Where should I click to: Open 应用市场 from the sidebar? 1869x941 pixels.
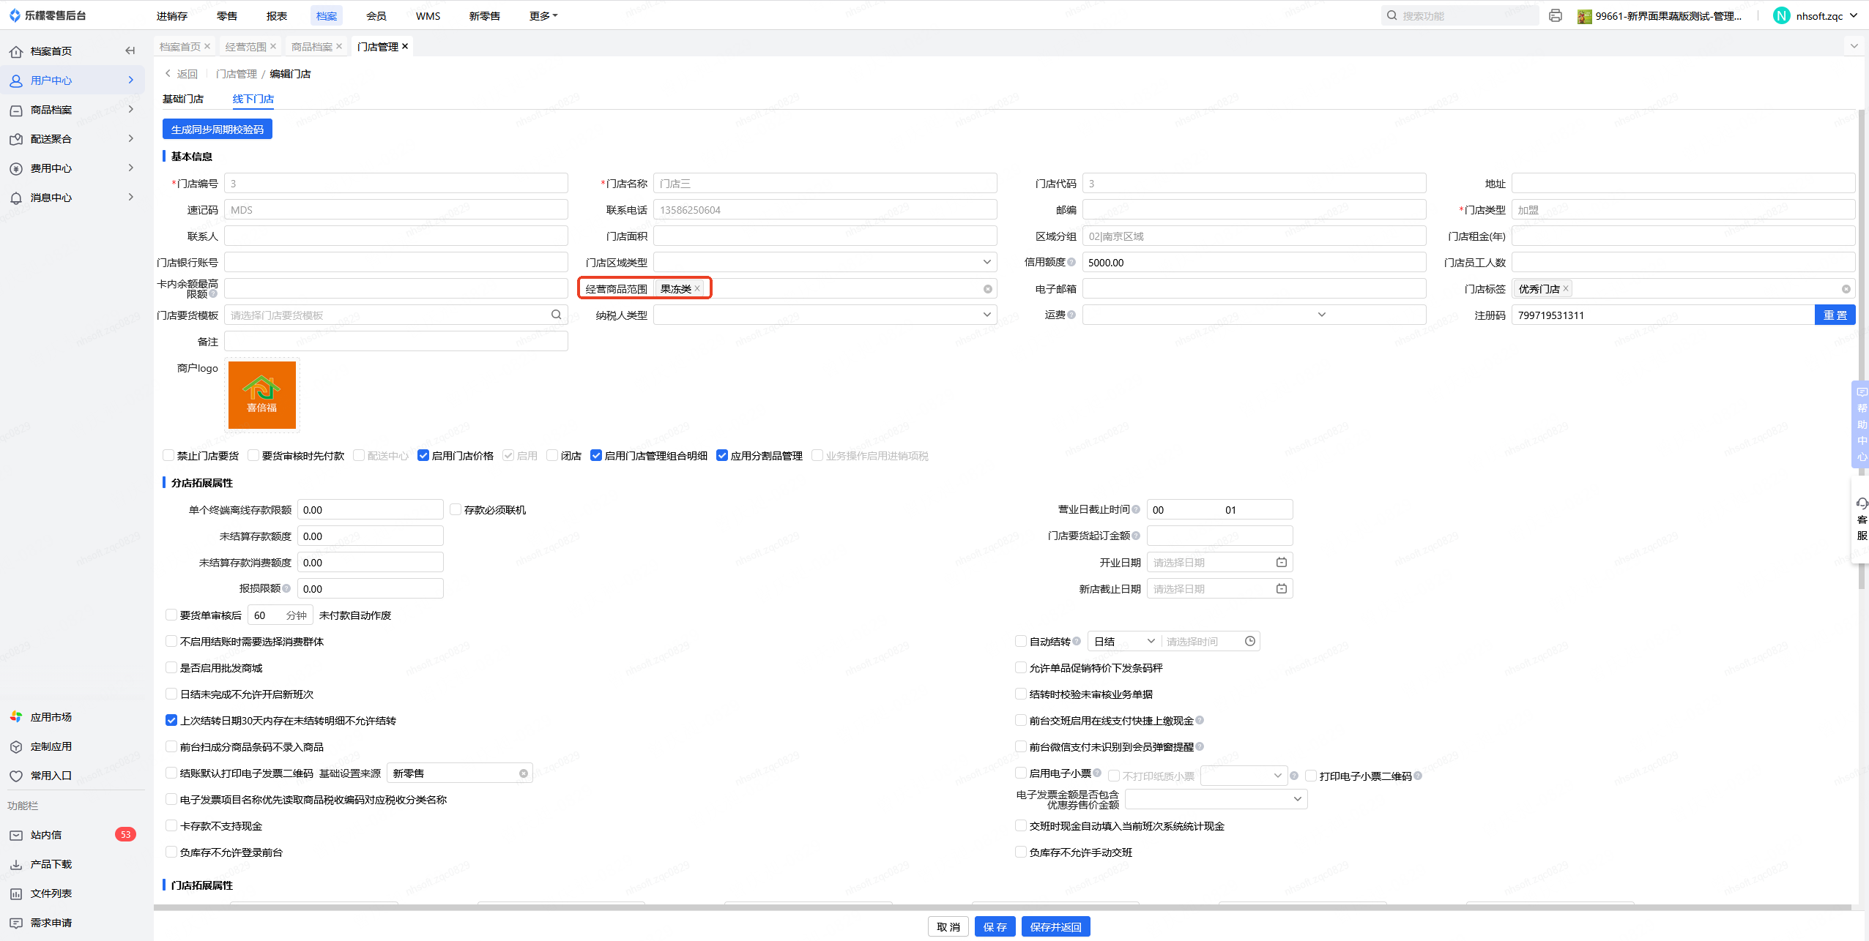point(51,716)
